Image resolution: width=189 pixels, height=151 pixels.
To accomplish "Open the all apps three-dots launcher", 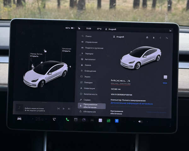I will tap(92, 120).
